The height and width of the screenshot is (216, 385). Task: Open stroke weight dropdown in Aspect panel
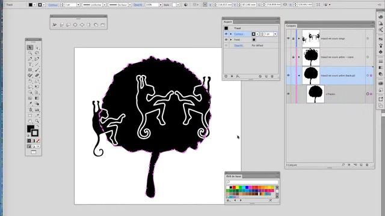276,34
